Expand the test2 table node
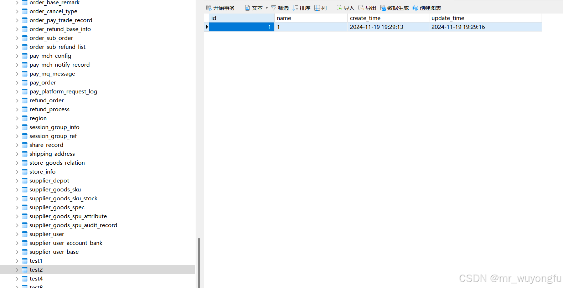This screenshot has height=288, width=563. 17,270
